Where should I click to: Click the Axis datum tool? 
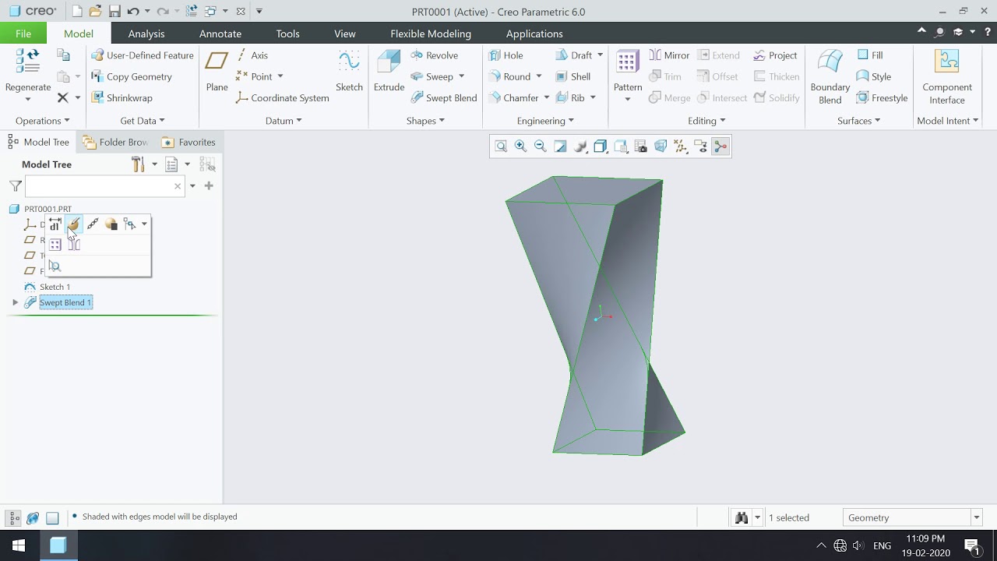[252, 55]
